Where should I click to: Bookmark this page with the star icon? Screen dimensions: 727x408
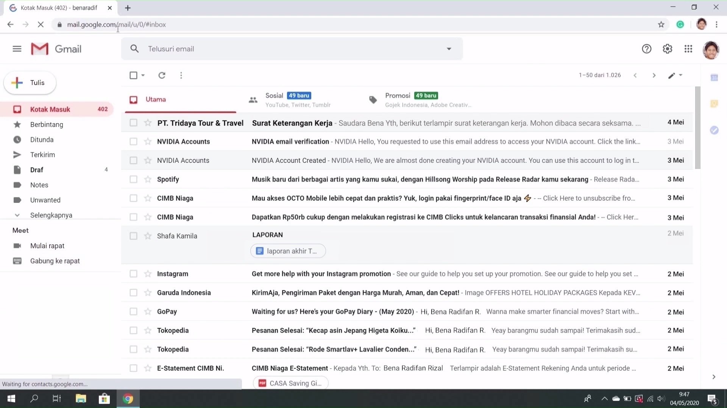(x=661, y=25)
